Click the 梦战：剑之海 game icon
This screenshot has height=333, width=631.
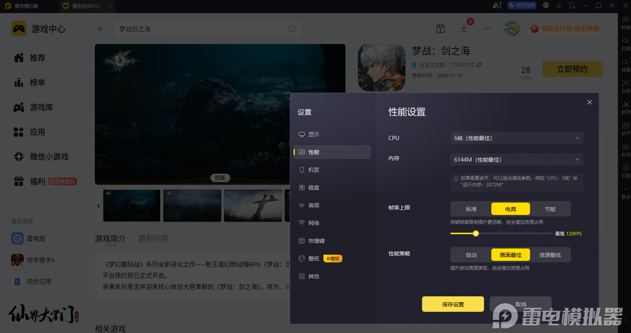(381, 68)
